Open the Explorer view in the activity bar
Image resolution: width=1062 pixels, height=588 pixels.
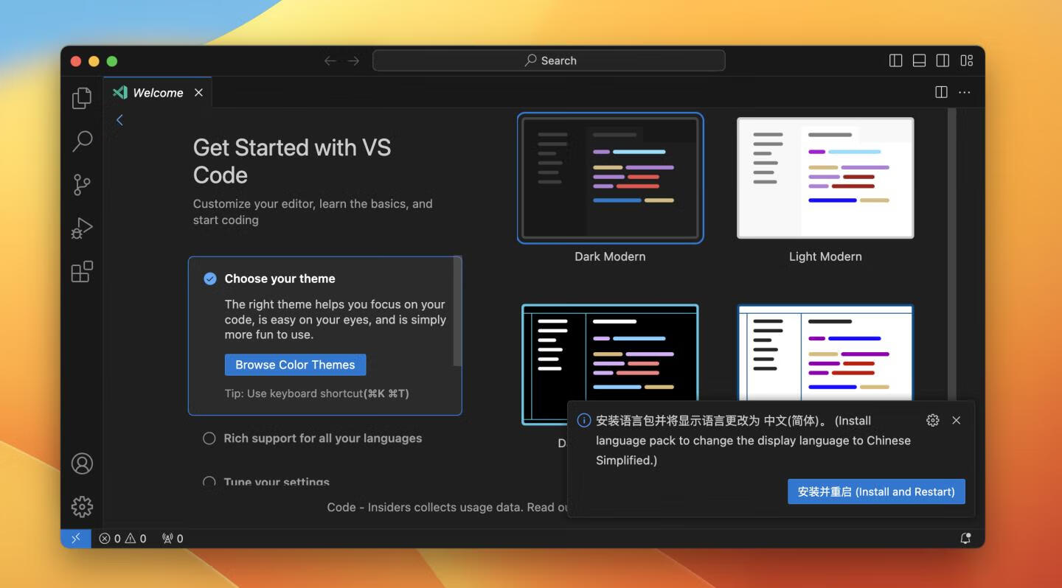[81, 97]
